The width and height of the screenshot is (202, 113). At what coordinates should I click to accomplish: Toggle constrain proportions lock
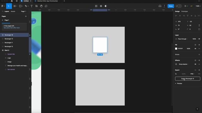click(x=199, y=25)
